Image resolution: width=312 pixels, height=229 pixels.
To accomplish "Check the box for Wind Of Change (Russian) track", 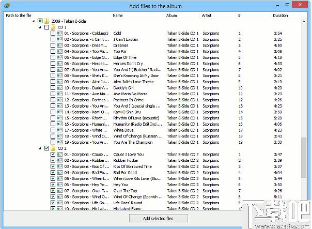I will tap(53, 136).
